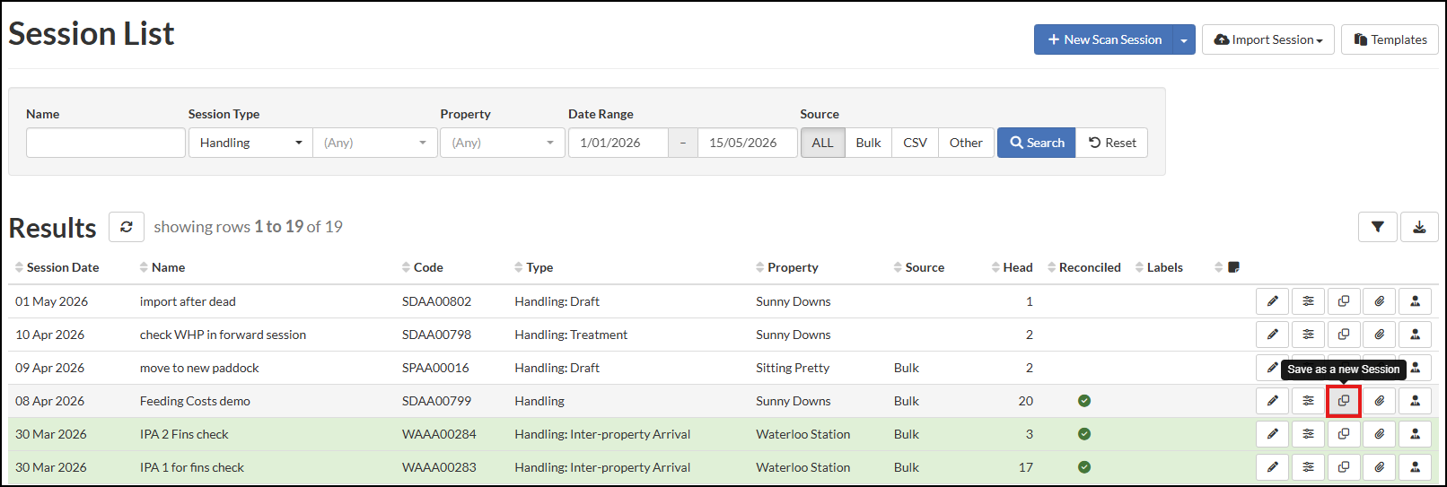Click the notes column header icon
Viewport: 1447px width, 487px height.
pos(1233,267)
